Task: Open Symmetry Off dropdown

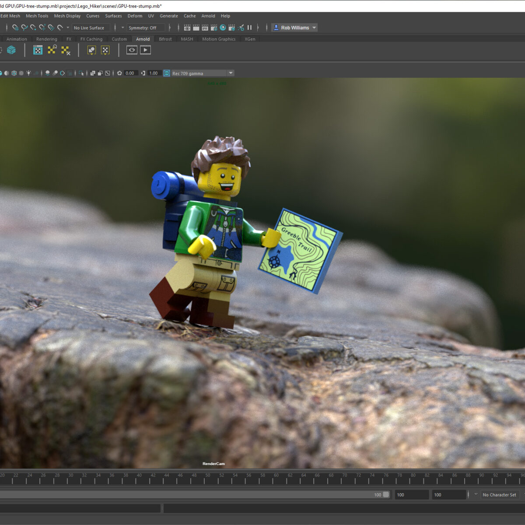Action: click(146, 28)
